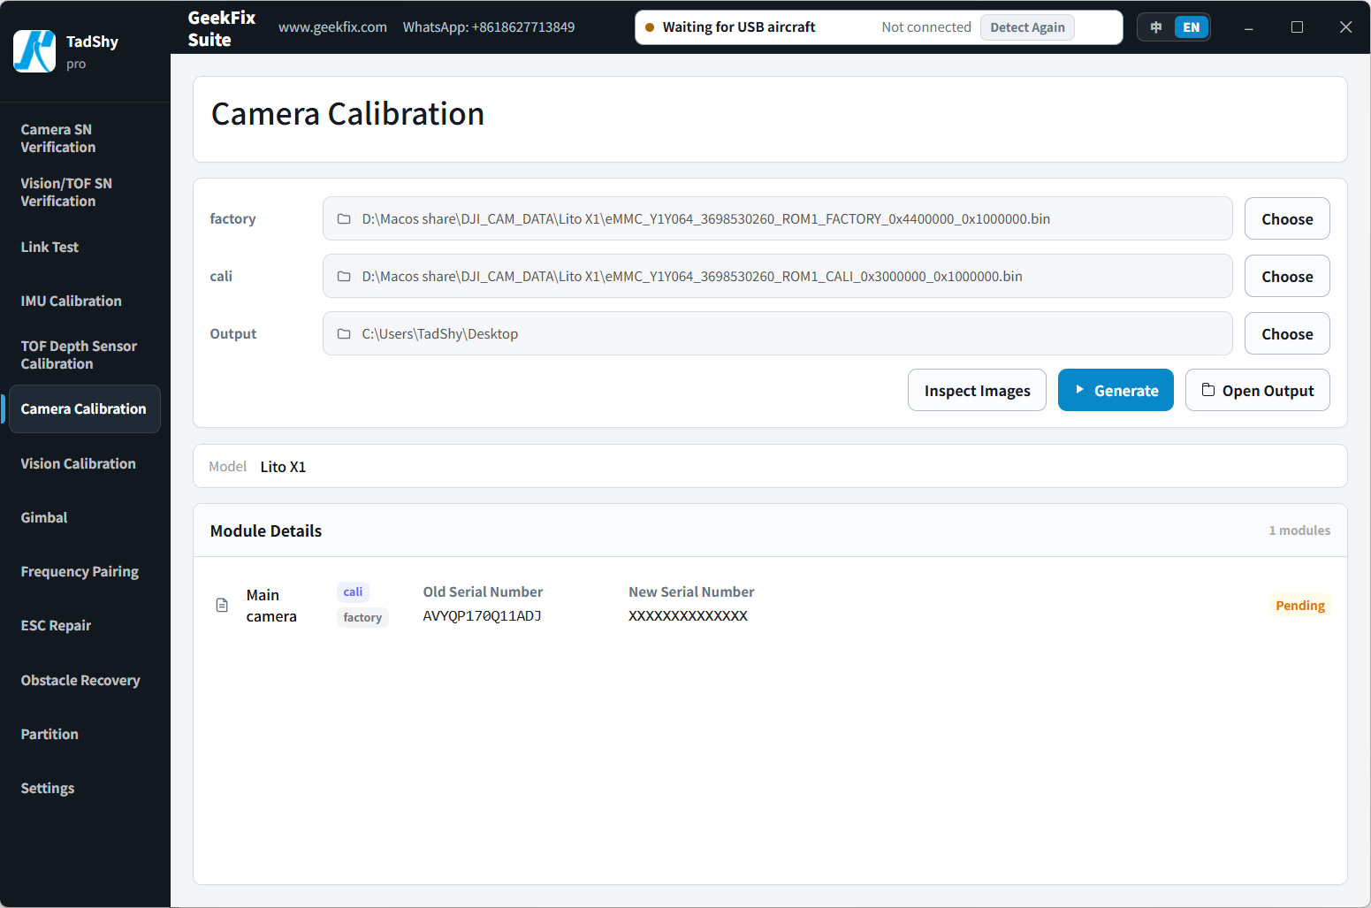Click the Camera Calibration page heading
This screenshot has width=1371, height=908.
pyautogui.click(x=347, y=114)
